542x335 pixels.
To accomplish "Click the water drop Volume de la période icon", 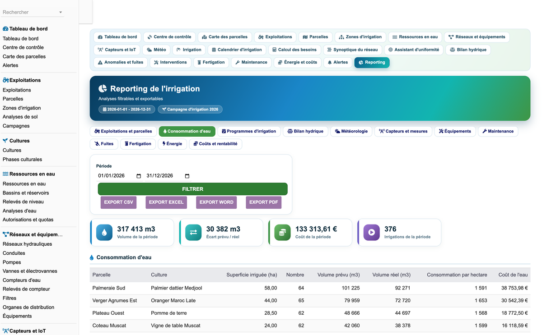I will (x=105, y=233).
